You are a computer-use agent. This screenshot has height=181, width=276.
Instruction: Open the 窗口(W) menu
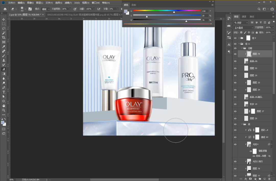[x=96, y=3]
